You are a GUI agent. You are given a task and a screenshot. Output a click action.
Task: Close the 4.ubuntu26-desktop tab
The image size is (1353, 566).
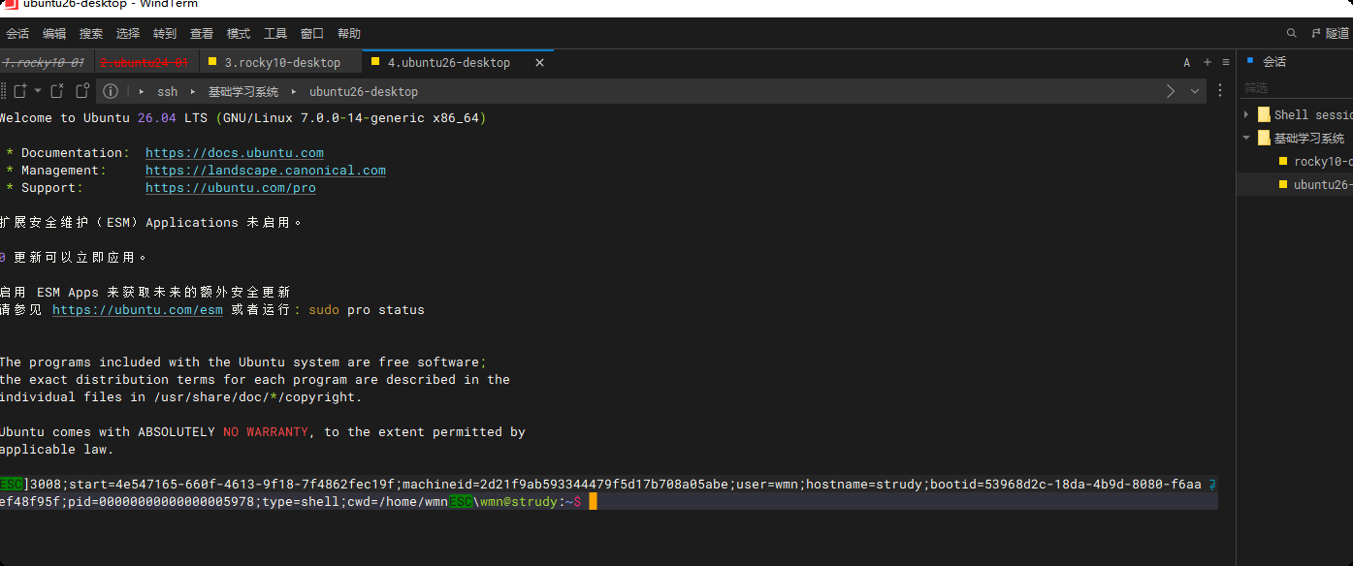(540, 62)
